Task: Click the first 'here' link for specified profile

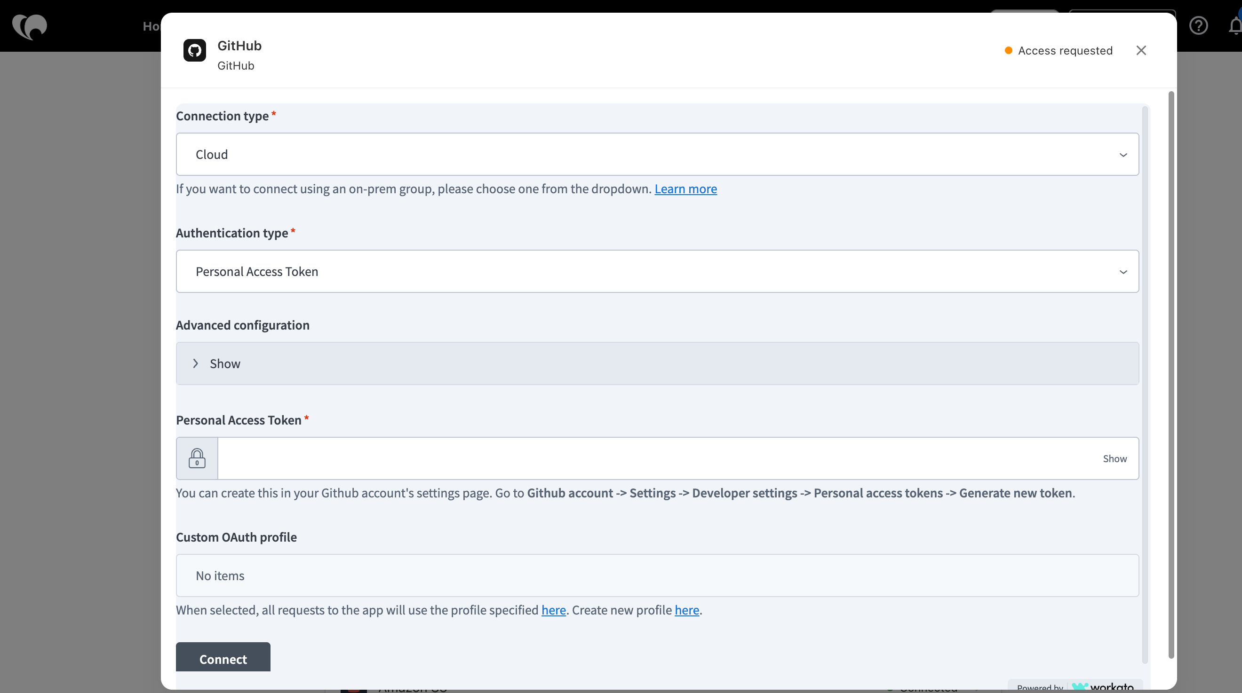Action: (x=554, y=610)
